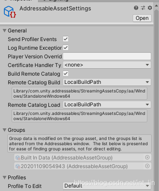This screenshot has width=159, height=191.
Task: Click the Certificate Handler Type label
Action: click(35, 65)
